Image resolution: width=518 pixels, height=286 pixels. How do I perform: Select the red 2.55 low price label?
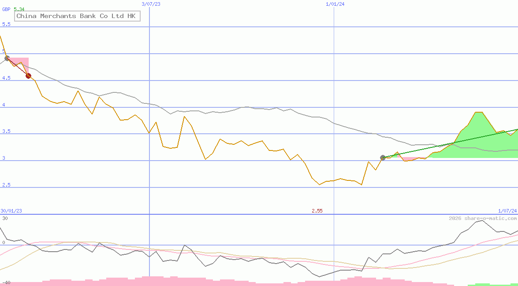[317, 210]
